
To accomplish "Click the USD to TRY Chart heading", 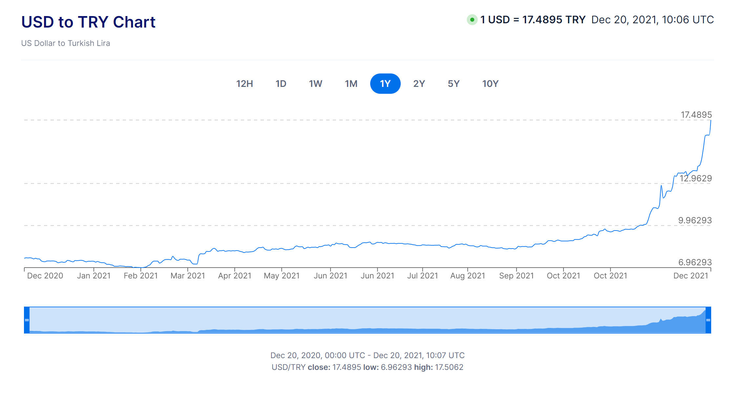I will pyautogui.click(x=88, y=22).
